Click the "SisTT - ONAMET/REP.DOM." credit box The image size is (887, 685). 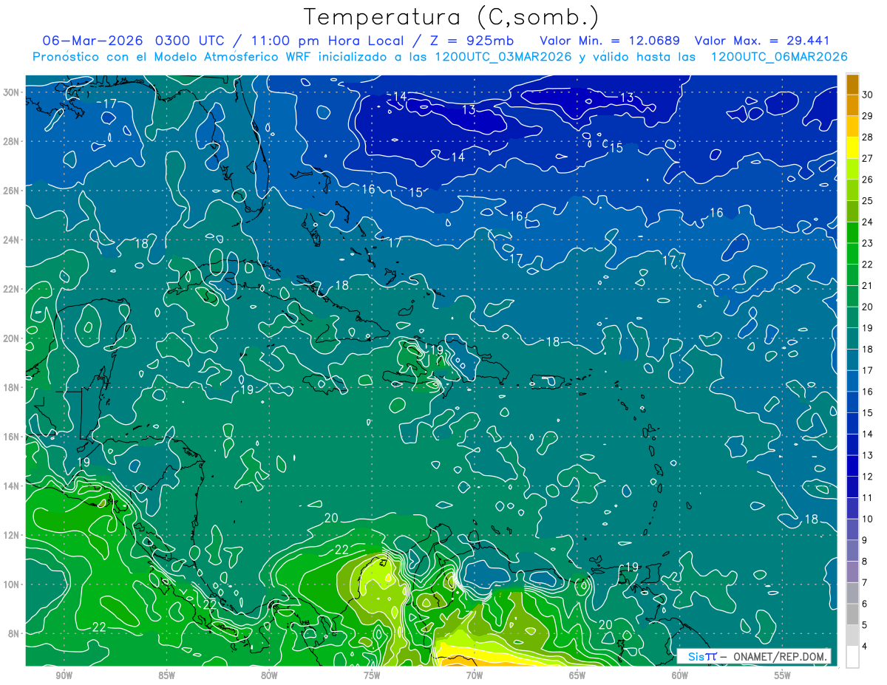click(x=754, y=656)
